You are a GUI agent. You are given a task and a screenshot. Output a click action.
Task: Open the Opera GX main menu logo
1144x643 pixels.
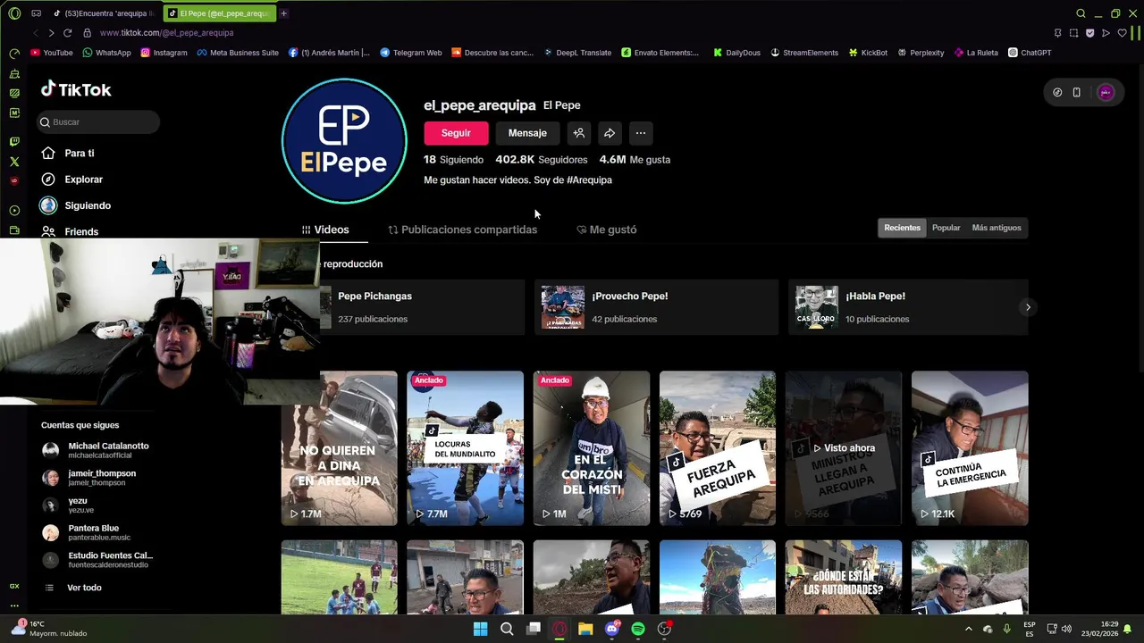point(14,13)
